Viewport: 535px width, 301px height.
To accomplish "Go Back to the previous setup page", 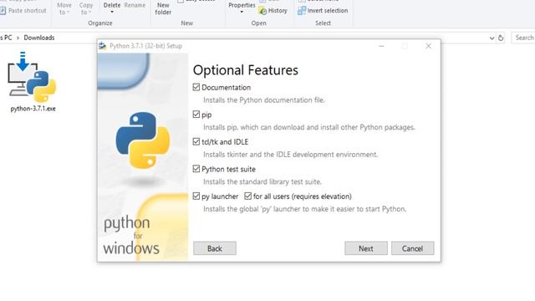I will coord(215,248).
